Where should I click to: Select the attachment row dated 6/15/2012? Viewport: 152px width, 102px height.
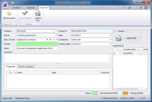pyautogui.click(x=130, y=53)
